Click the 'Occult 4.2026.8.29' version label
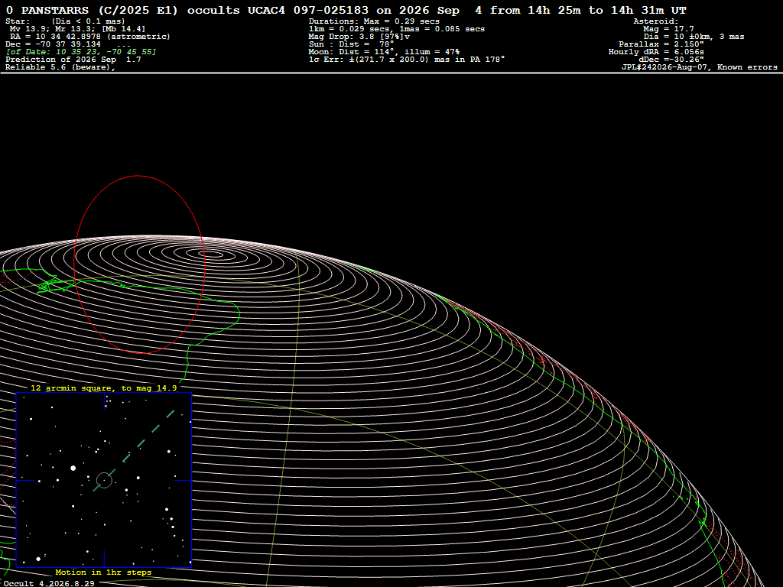The height and width of the screenshot is (587, 783). [x=49, y=583]
